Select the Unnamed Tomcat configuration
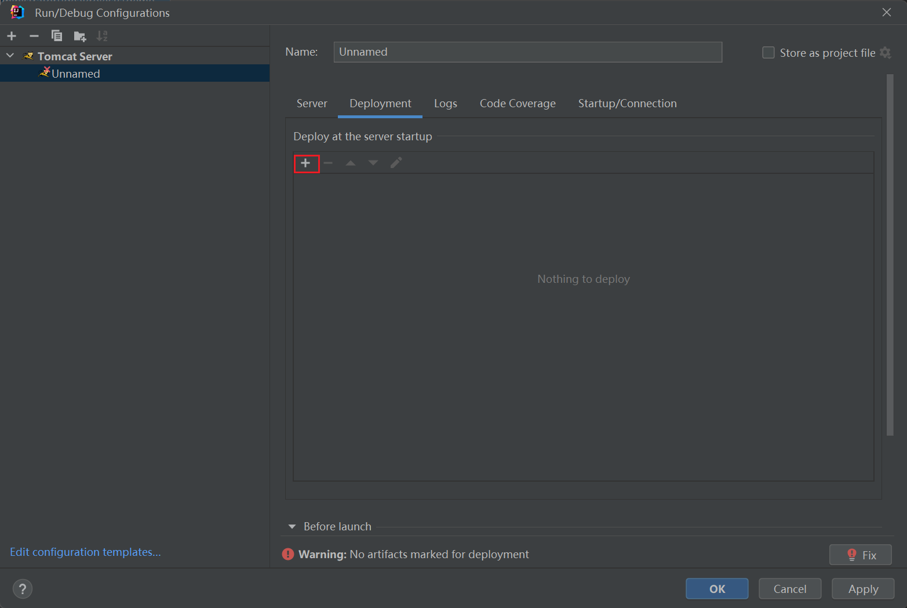The image size is (907, 608). (x=76, y=74)
